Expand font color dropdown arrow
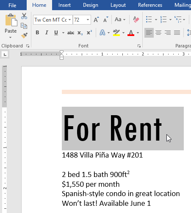 point(138,33)
